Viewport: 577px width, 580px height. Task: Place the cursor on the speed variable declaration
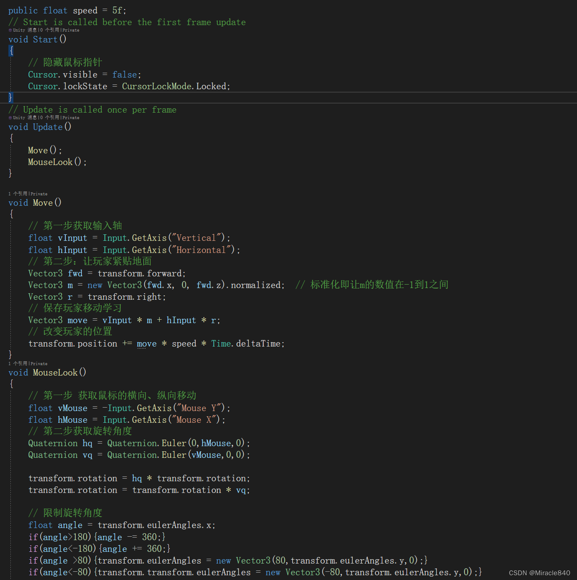(x=85, y=10)
